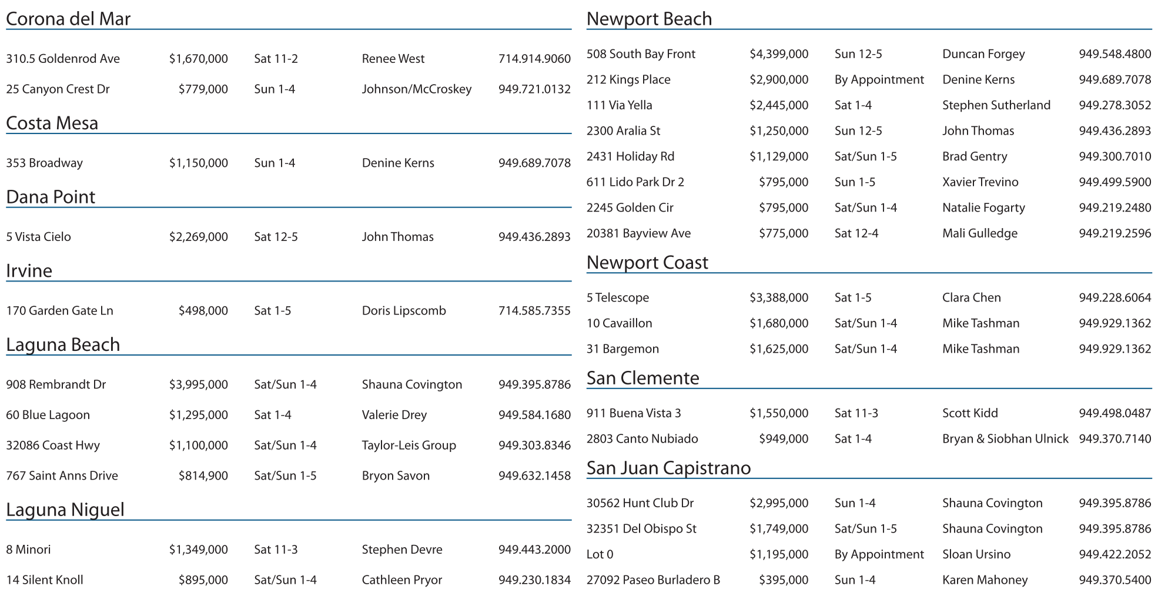Click the Lot 0 listing
The image size is (1158, 596).
600,554
